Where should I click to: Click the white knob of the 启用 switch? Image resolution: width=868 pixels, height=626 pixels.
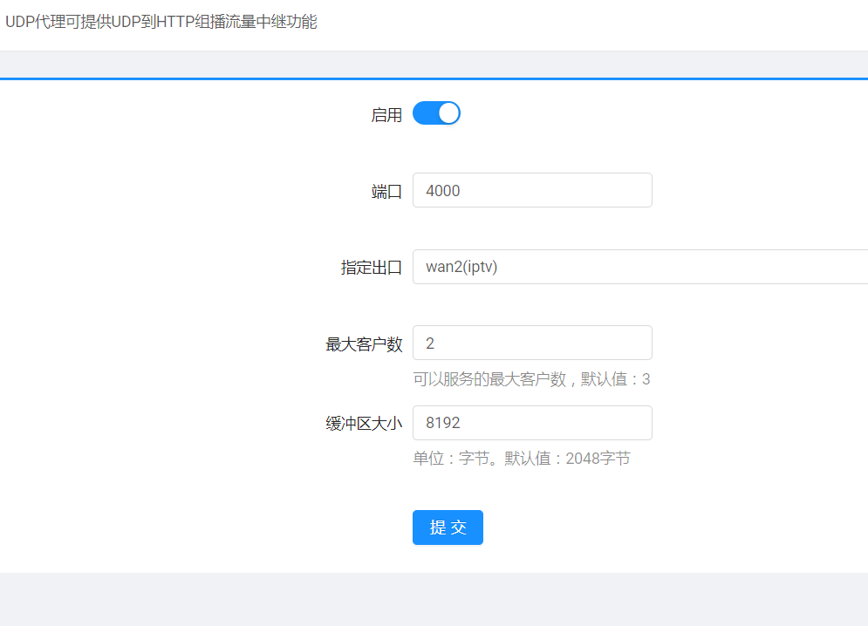coord(448,113)
